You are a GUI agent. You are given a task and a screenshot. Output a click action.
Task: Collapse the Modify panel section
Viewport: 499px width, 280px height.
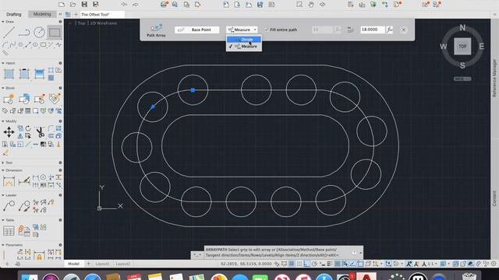[x=3, y=121]
